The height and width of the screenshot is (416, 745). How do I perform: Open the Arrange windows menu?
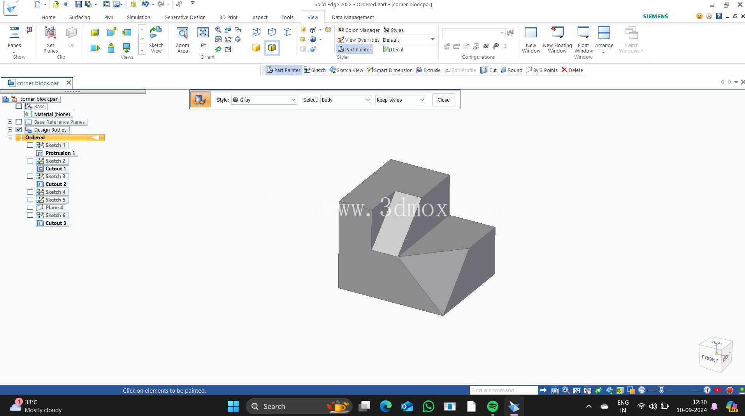[604, 40]
